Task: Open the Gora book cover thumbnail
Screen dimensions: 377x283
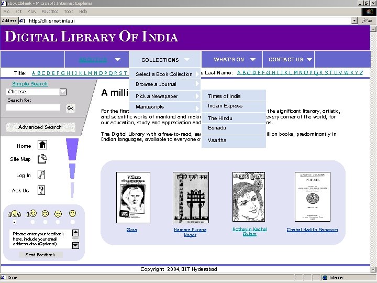Action: [133, 198]
